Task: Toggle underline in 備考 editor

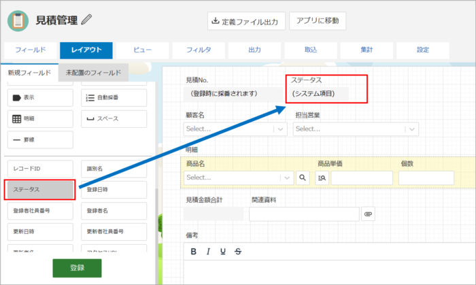Action: click(x=223, y=252)
